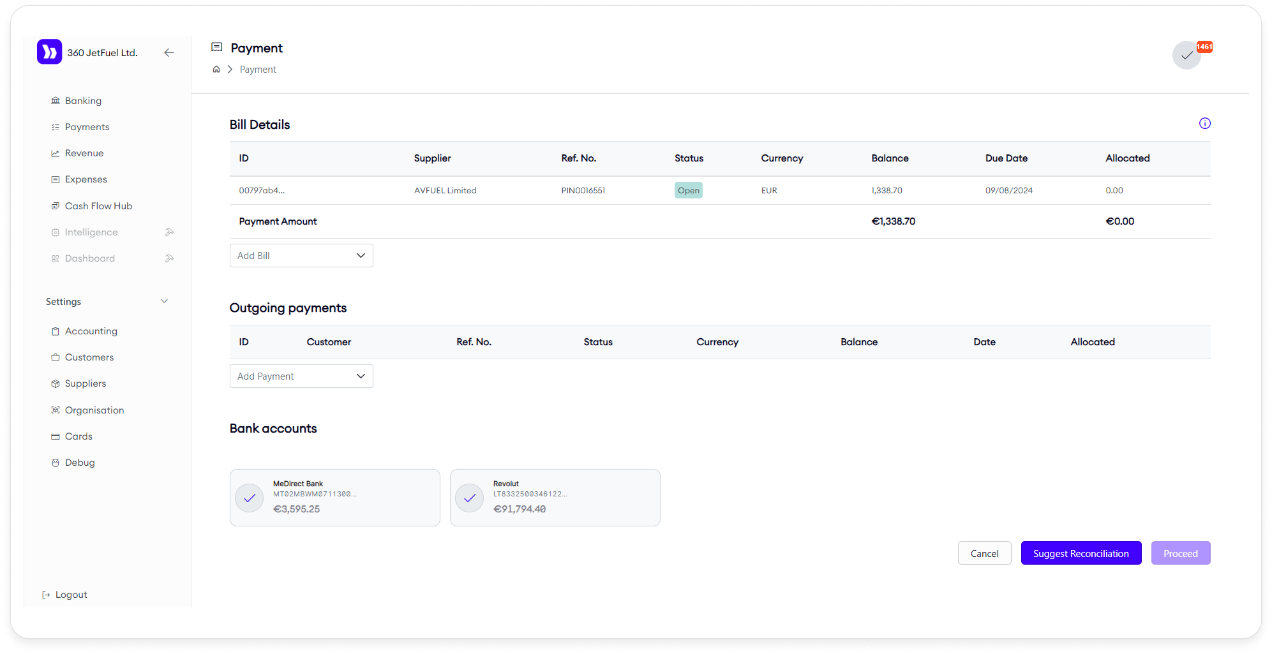Click the Banking bank icon in sidebar
Viewport: 1272px width, 654px height.
click(x=56, y=101)
